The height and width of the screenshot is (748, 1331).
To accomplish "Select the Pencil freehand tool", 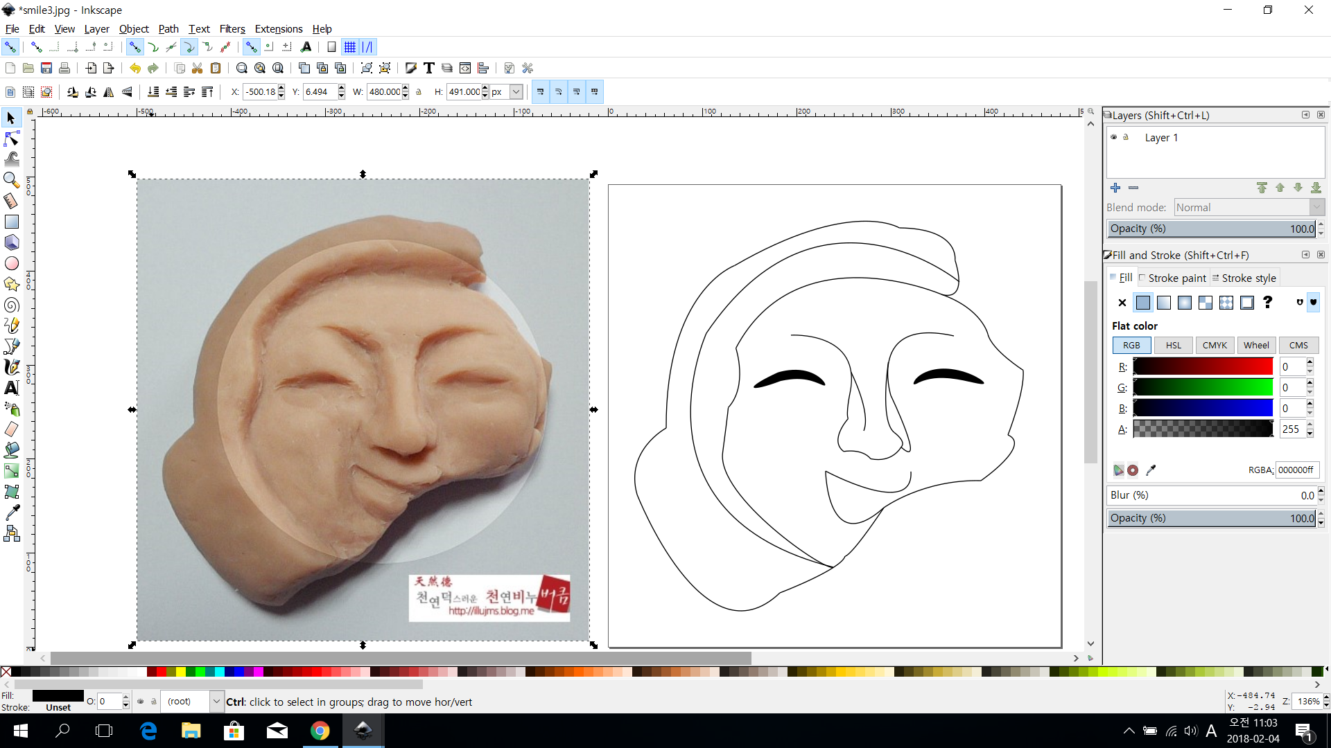I will 11,326.
